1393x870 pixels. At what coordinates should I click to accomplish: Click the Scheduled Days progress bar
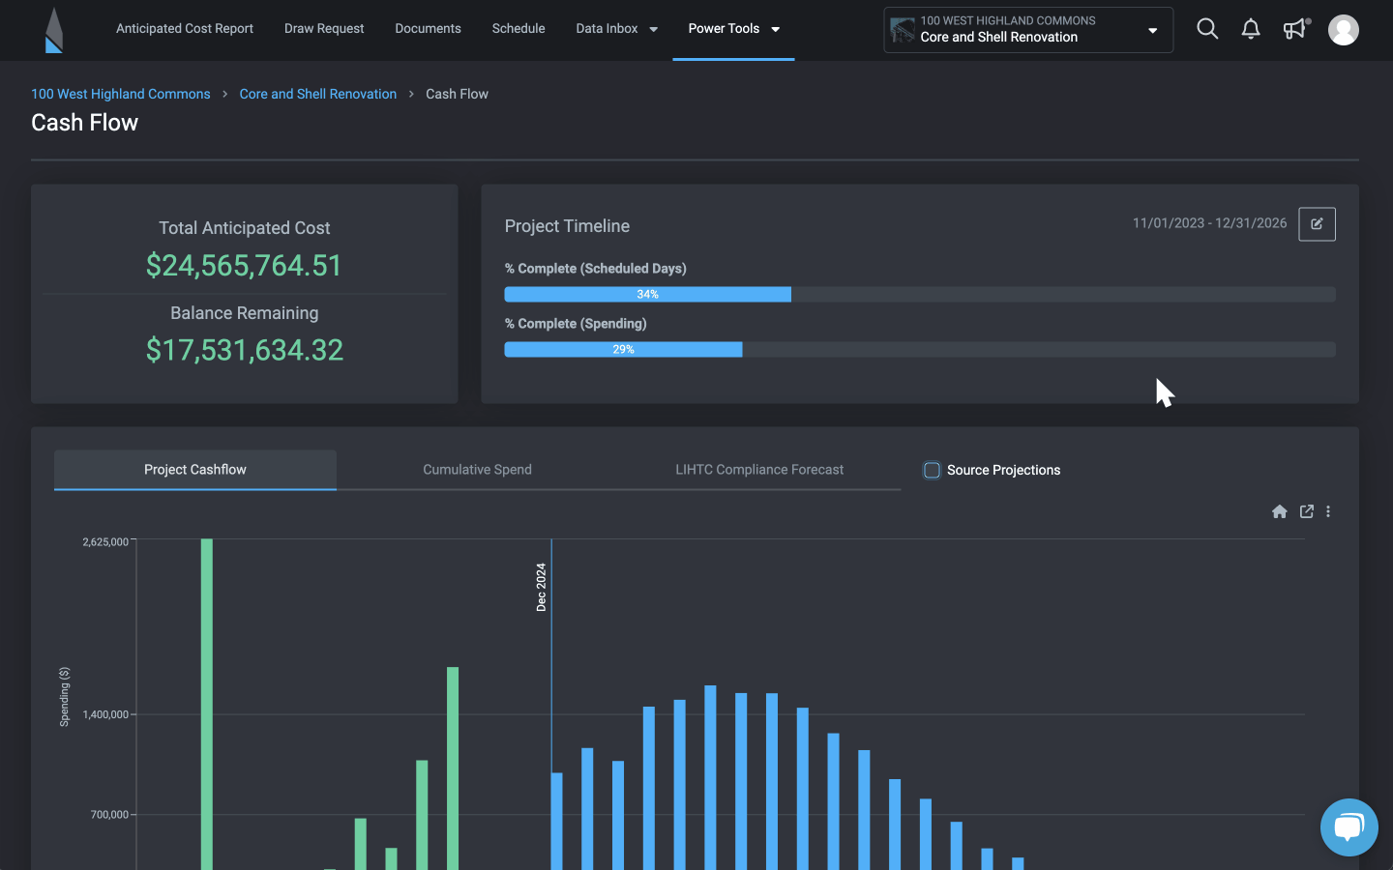[x=919, y=294]
